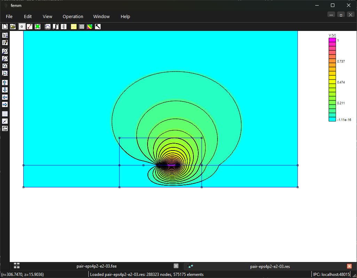The width and height of the screenshot is (357, 278).
Task: Open the Operation menu
Action: tap(73, 17)
